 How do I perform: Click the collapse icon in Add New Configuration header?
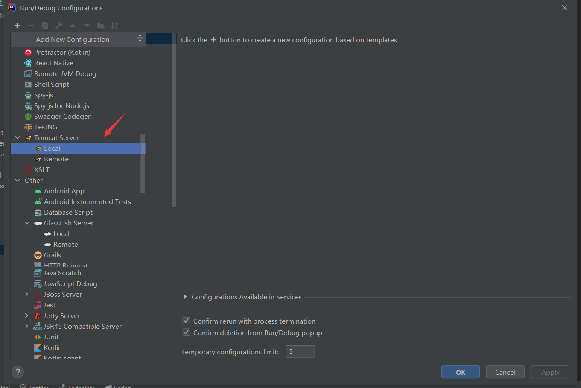coord(140,39)
